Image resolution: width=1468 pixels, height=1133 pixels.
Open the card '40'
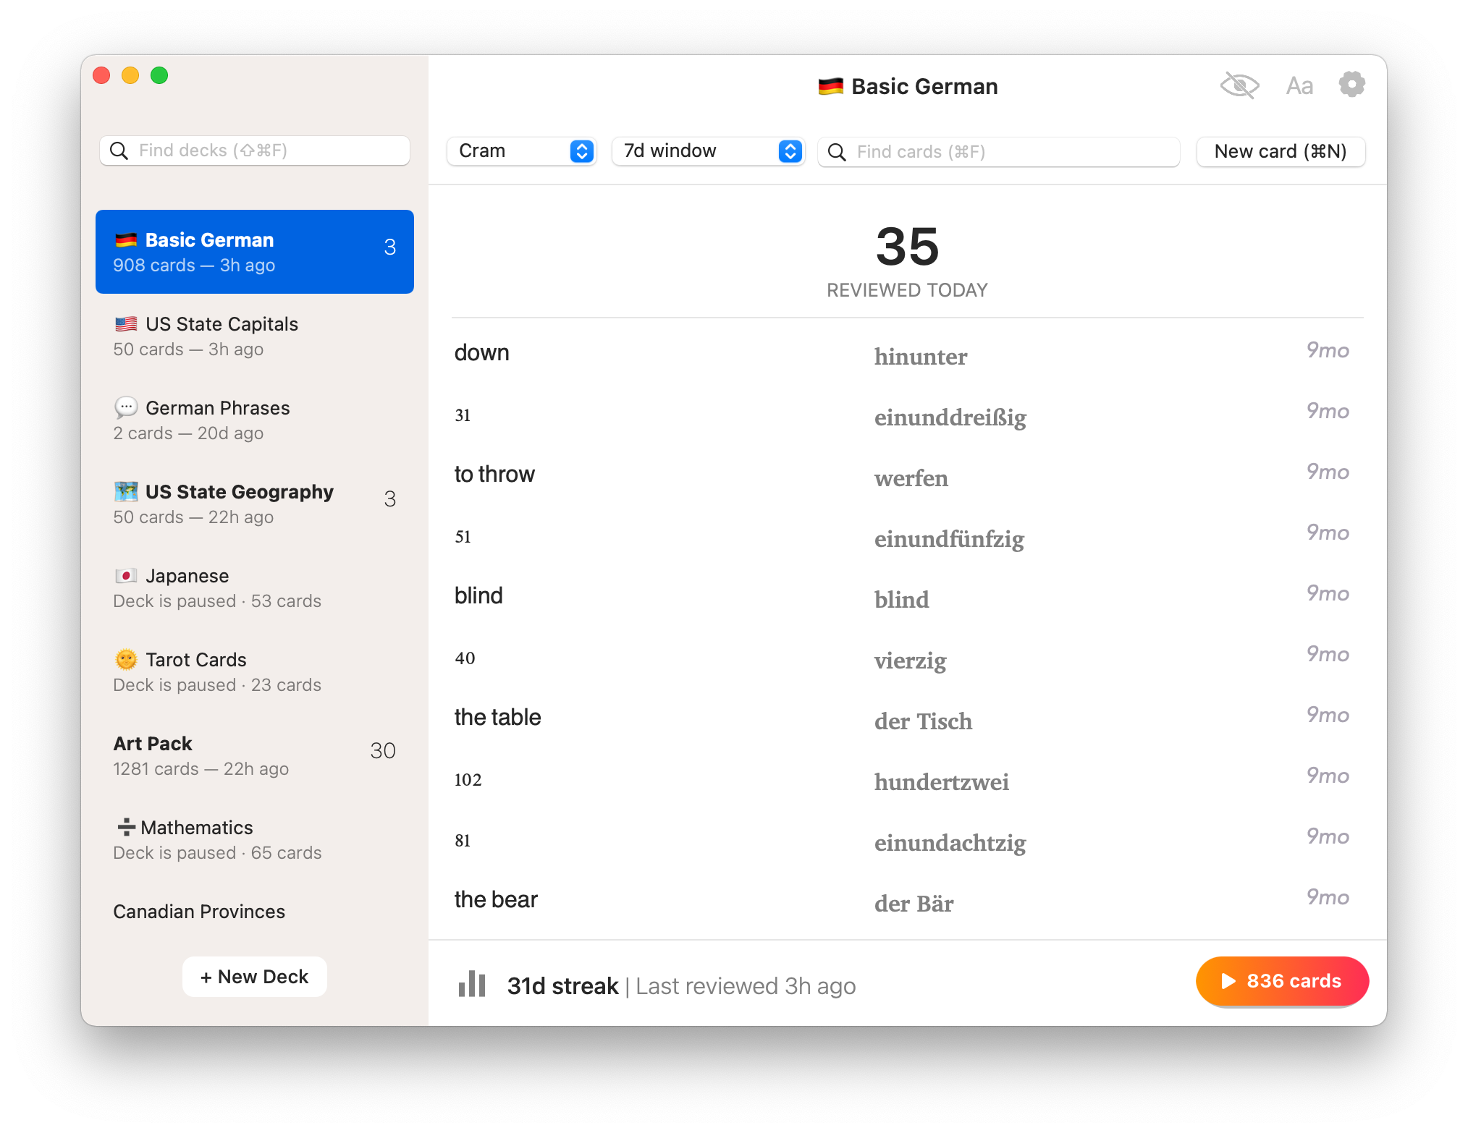tap(465, 658)
